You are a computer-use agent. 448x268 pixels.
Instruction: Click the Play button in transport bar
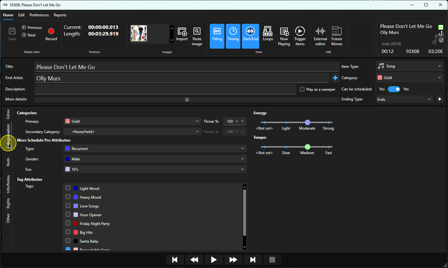[x=214, y=260]
